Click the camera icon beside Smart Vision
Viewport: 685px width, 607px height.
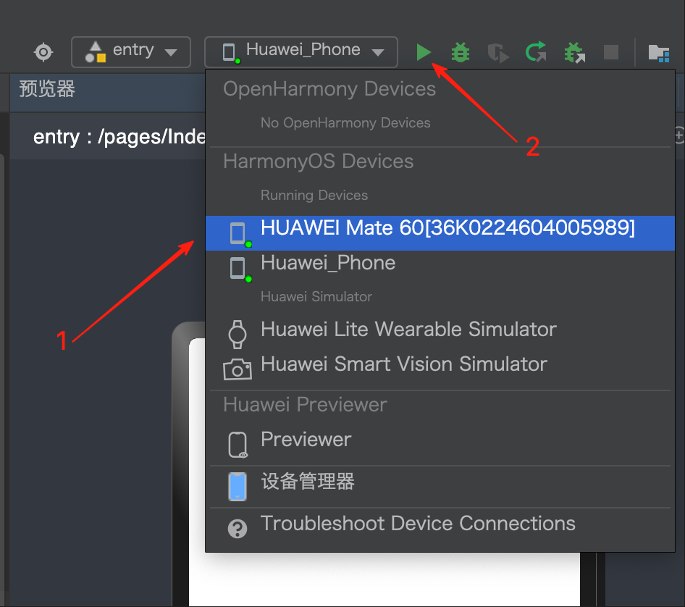tap(238, 369)
